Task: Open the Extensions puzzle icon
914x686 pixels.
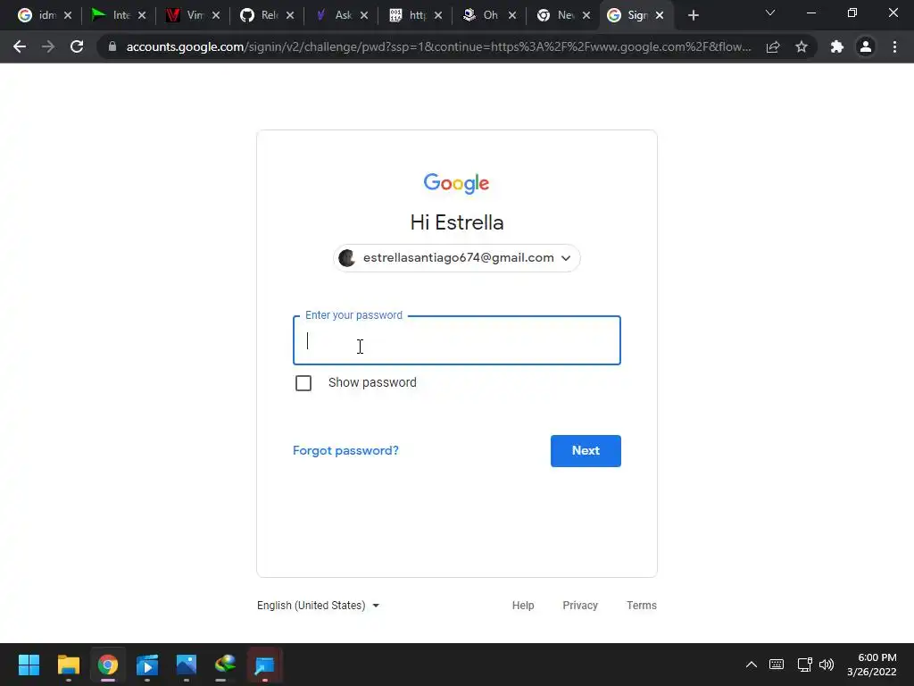Action: click(837, 46)
